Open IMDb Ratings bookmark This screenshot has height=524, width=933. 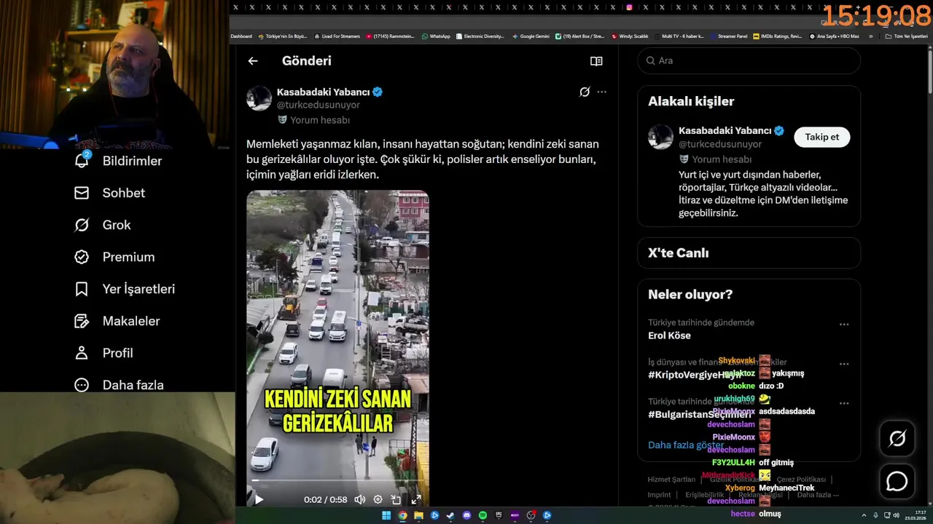[777, 36]
